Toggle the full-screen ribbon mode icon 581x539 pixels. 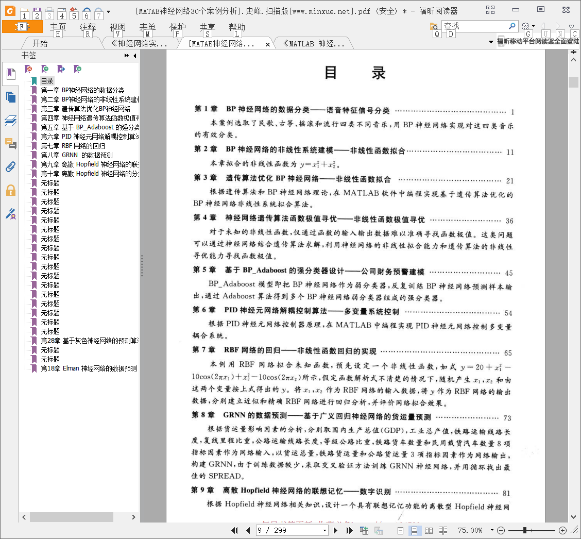490,10
